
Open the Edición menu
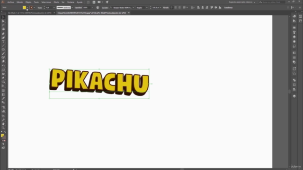[x=19, y=2]
